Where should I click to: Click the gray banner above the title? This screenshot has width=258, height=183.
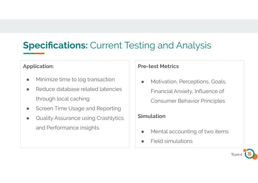[129, 26]
